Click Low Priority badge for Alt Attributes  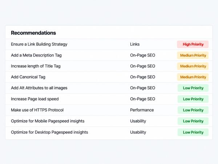[193, 88]
